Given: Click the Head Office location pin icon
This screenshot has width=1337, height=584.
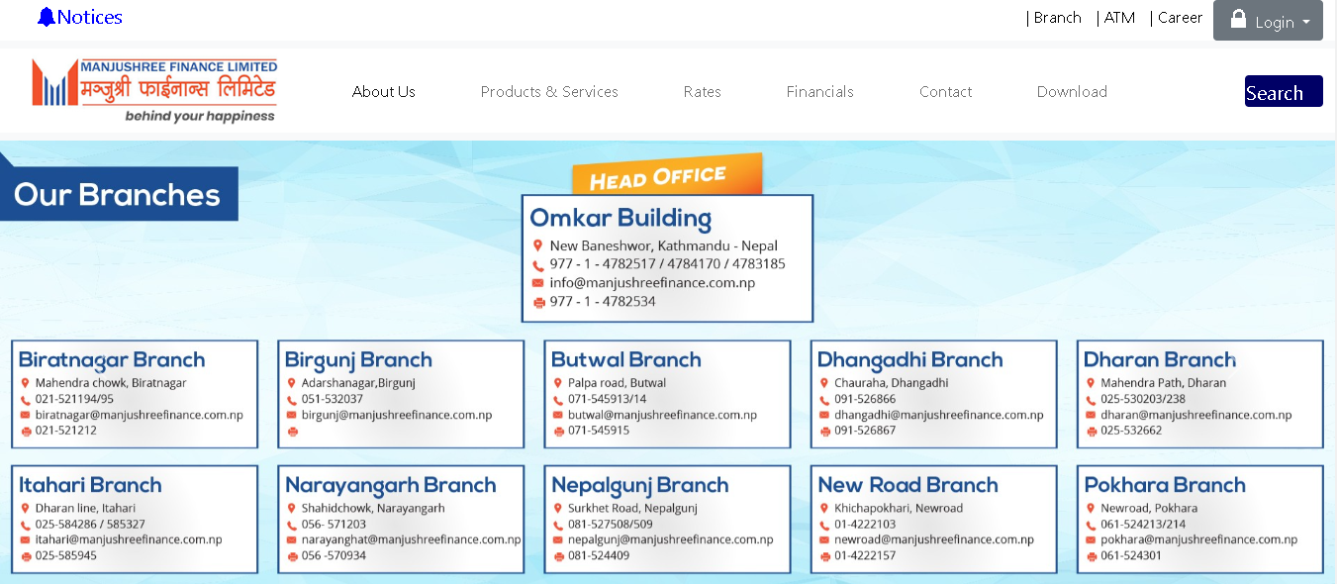Looking at the screenshot, I should tap(537, 245).
